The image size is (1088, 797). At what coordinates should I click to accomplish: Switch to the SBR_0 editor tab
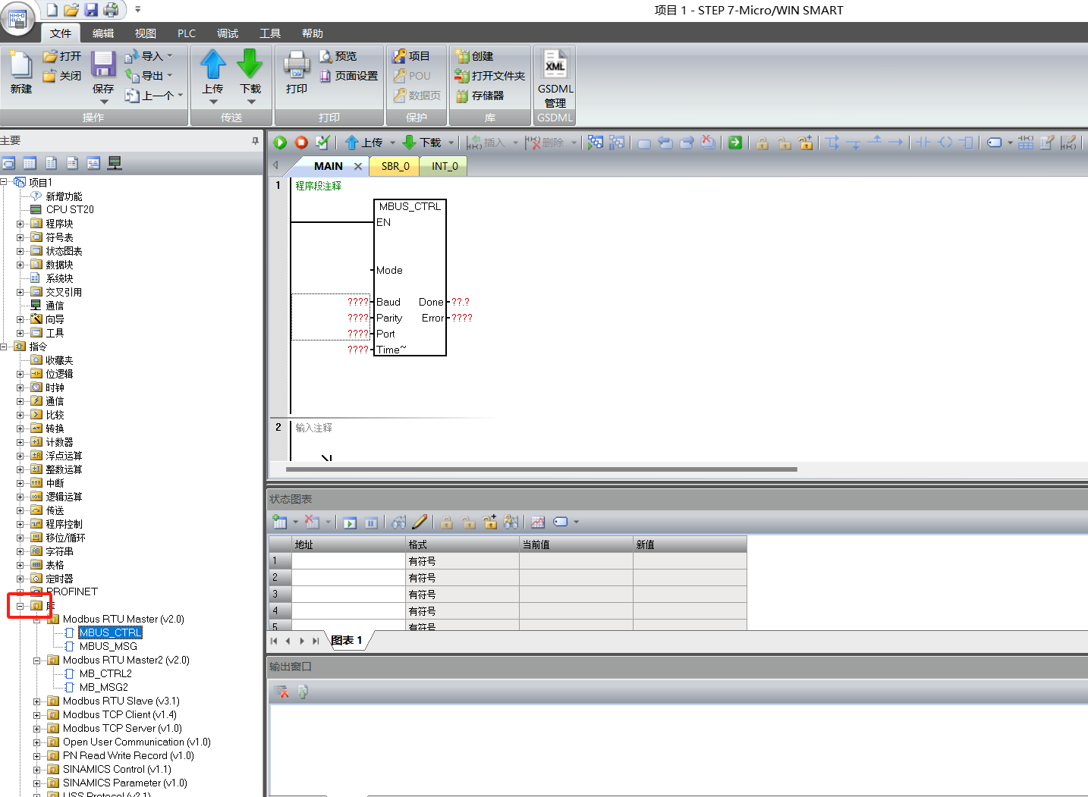pos(395,166)
